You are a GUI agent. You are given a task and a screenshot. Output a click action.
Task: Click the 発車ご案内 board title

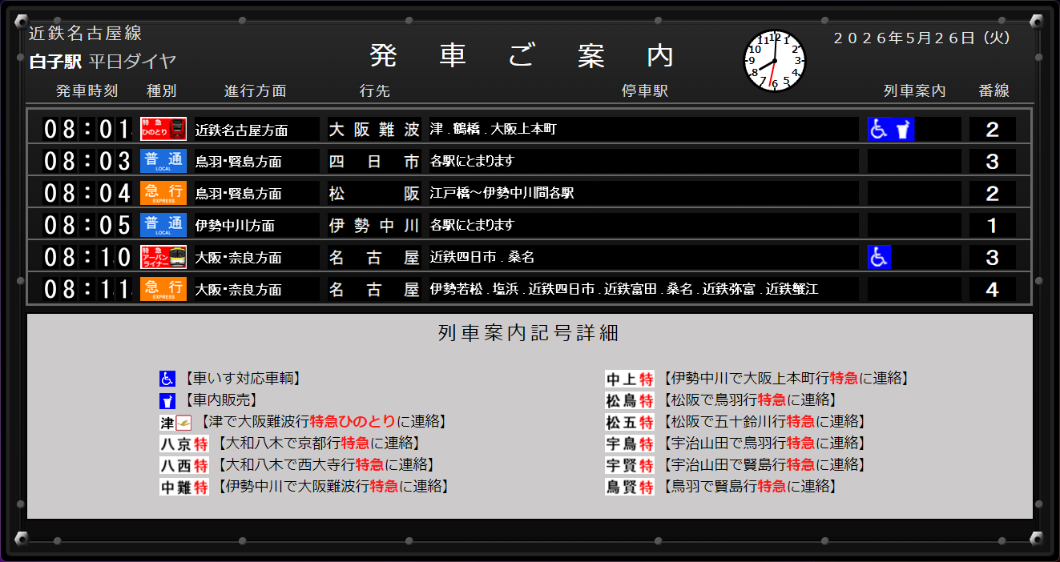point(522,56)
